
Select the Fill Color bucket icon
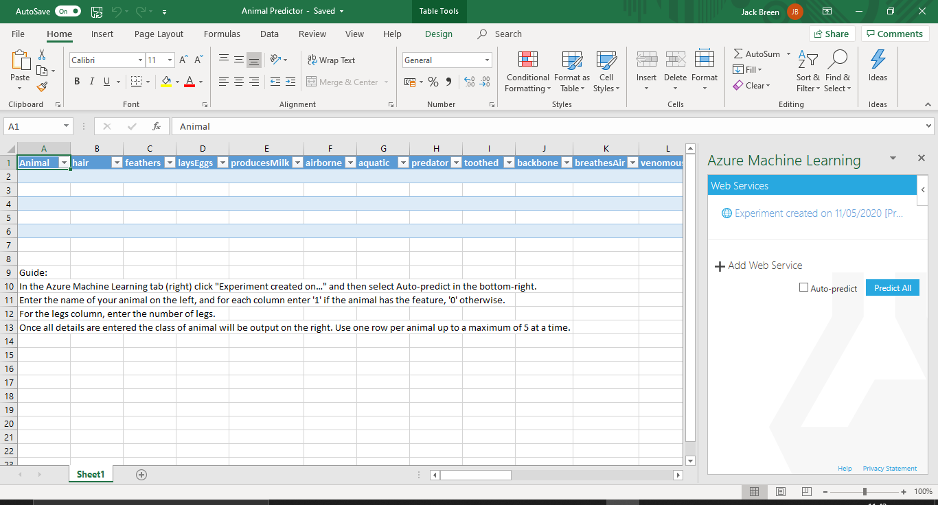pyautogui.click(x=166, y=81)
